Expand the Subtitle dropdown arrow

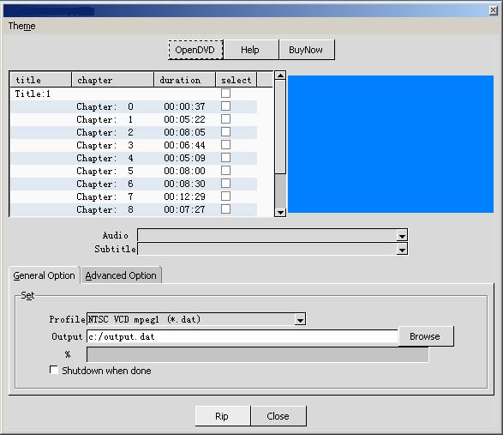pos(402,250)
